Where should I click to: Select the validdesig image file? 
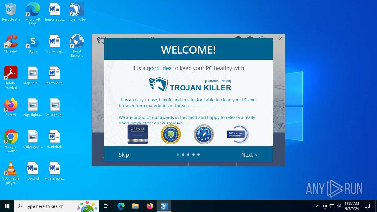pyautogui.click(x=55, y=108)
